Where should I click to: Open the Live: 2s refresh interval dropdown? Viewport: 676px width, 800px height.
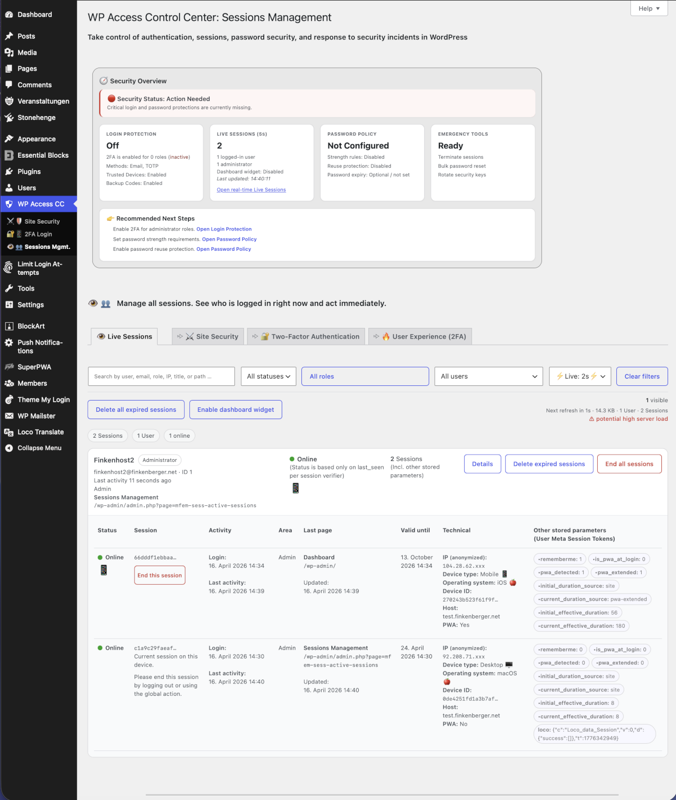(580, 376)
